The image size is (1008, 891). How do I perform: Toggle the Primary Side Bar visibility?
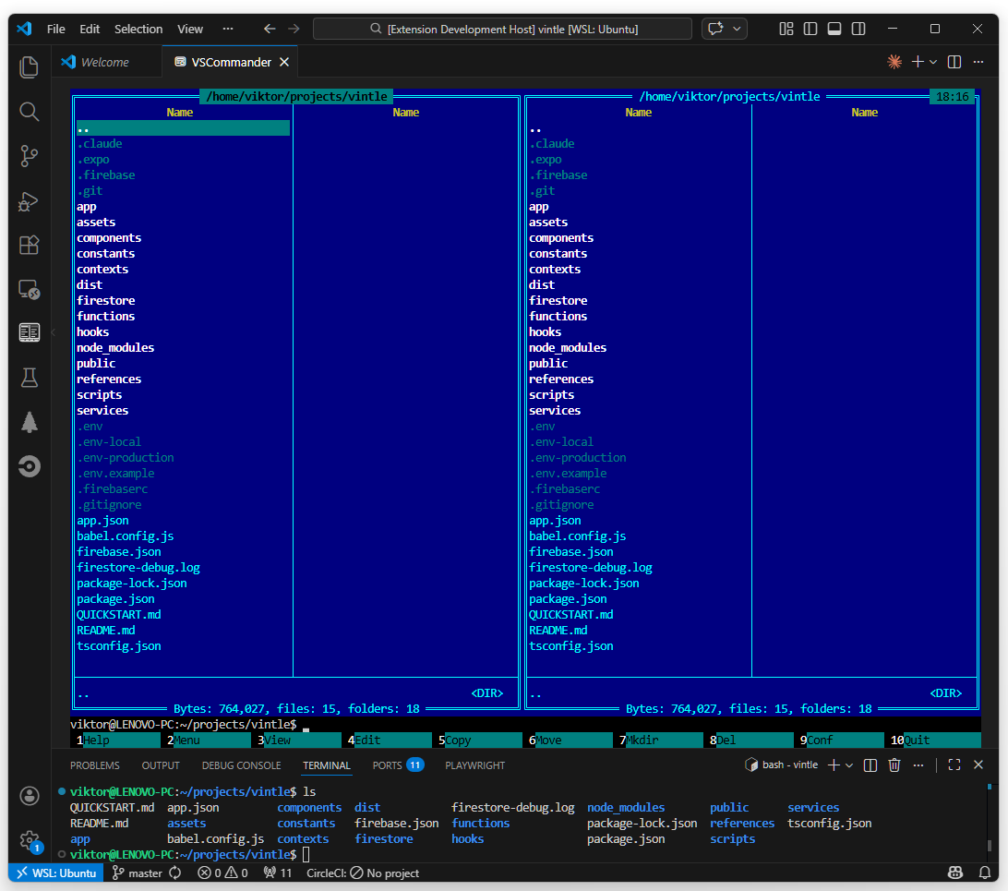point(810,29)
